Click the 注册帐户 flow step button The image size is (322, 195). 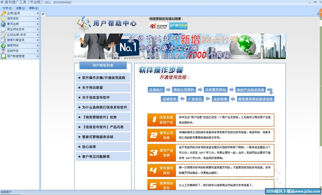(156, 90)
